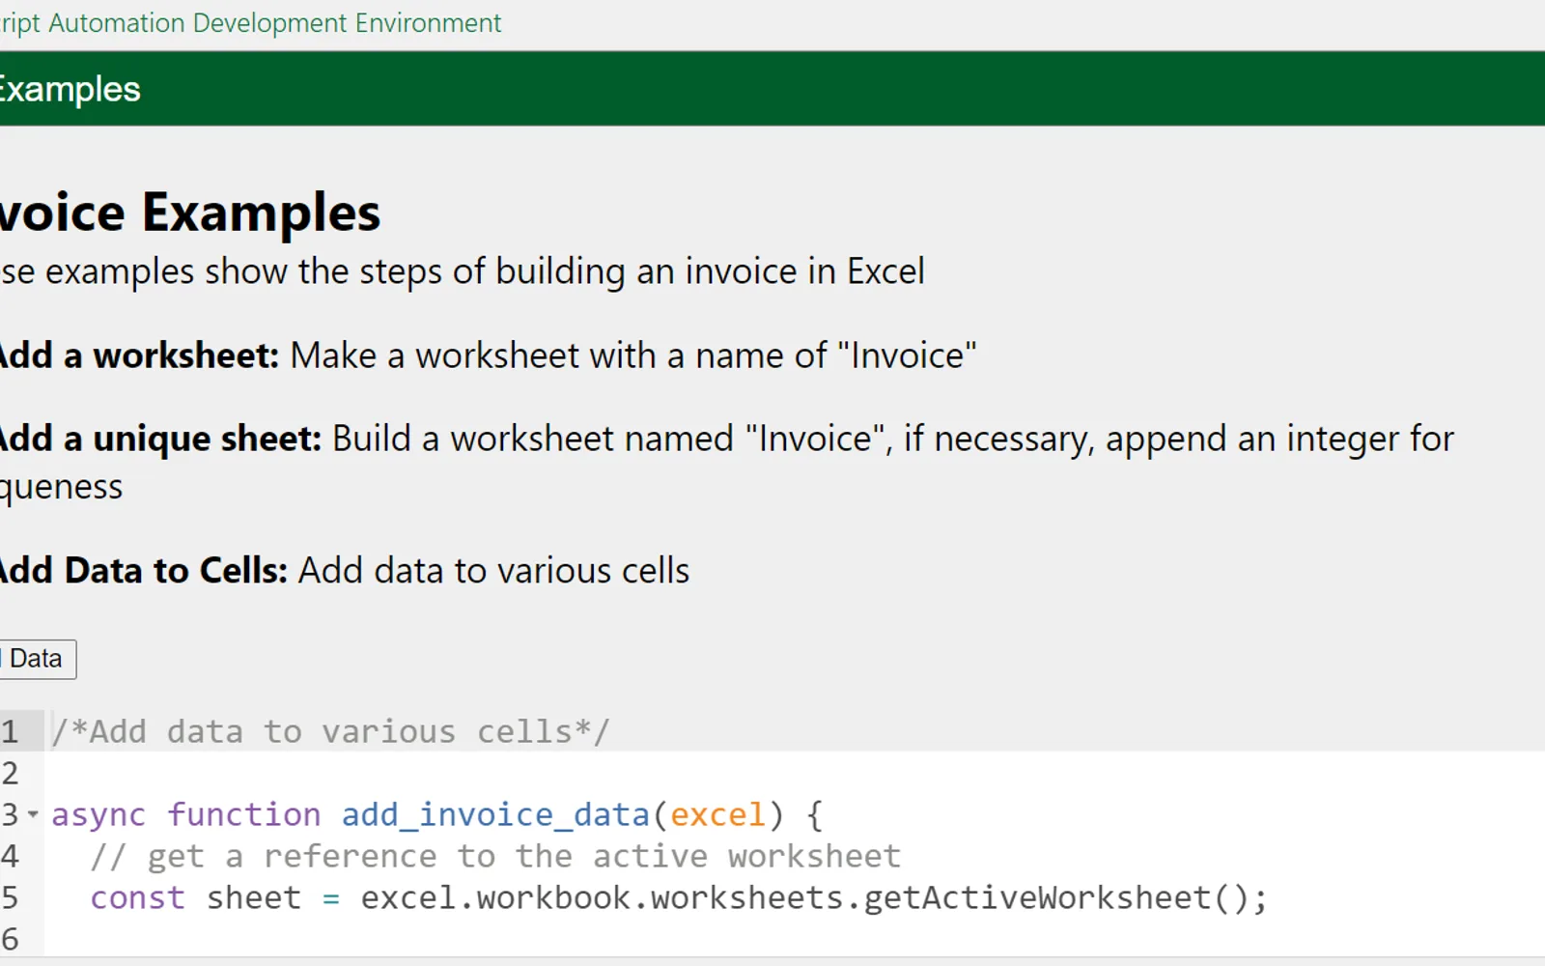Click the 'function' keyword on line 3
1545x966 pixels.
[x=243, y=814]
